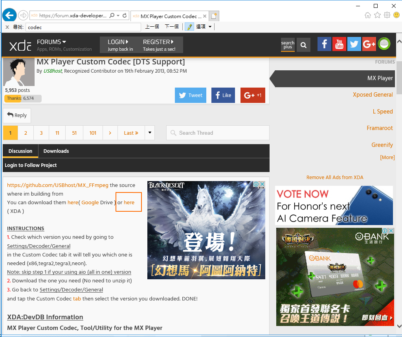402x337 pixels.
Task: Share thread with the Tweet button
Action: click(x=191, y=95)
